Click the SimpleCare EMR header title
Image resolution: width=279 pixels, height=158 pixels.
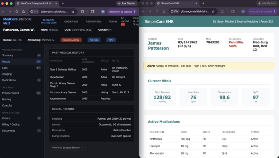(x=159, y=22)
